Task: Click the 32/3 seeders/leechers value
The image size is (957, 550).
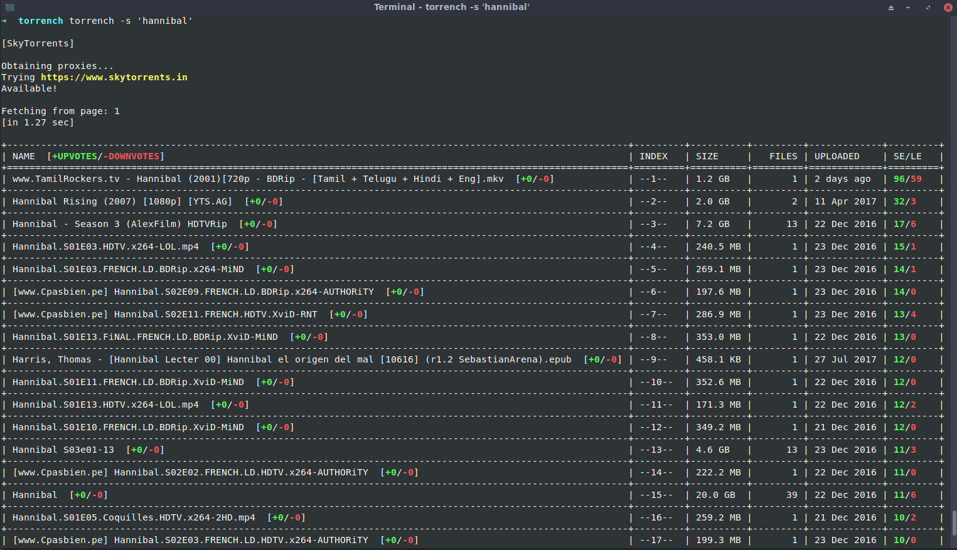Action: coord(905,201)
